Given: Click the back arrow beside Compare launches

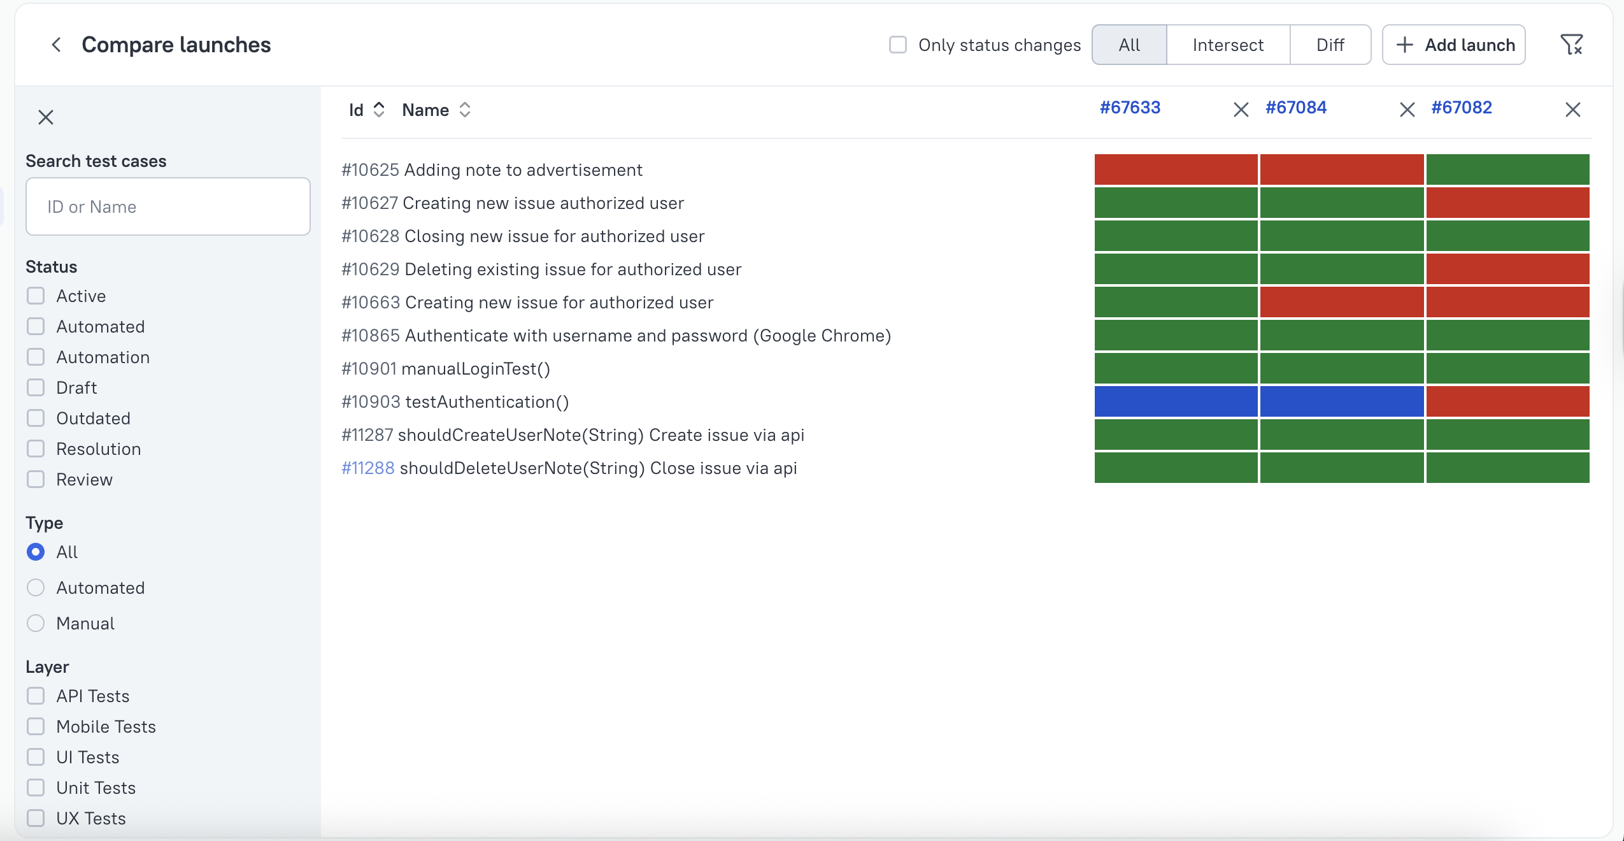Looking at the screenshot, I should pyautogui.click(x=56, y=45).
